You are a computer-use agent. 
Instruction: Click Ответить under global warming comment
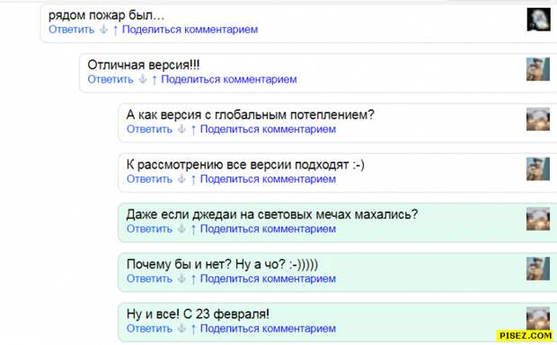pos(149,129)
